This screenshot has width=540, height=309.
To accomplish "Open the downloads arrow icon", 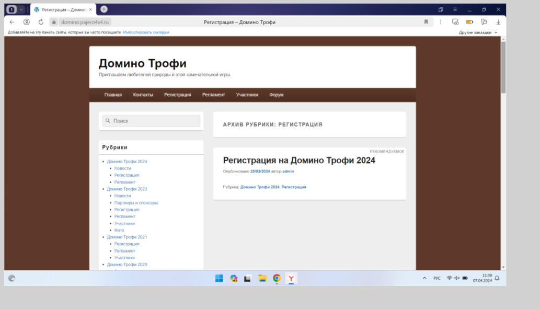I will pos(498,22).
